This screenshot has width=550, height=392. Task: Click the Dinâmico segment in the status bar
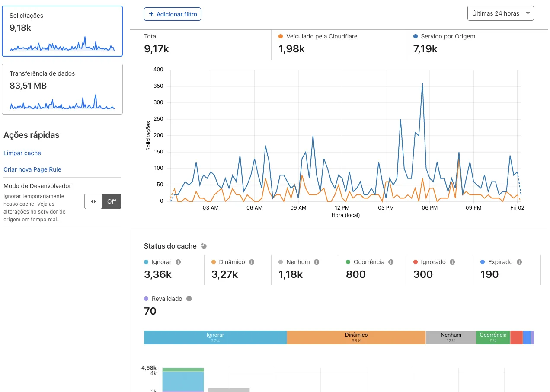pyautogui.click(x=356, y=338)
